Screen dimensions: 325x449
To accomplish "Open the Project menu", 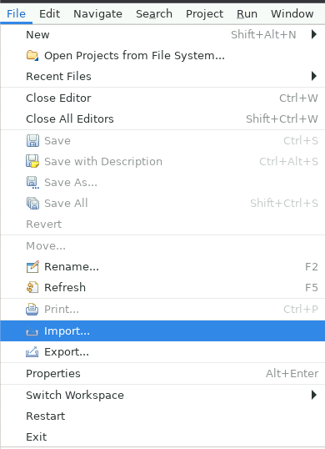I will click(x=205, y=13).
